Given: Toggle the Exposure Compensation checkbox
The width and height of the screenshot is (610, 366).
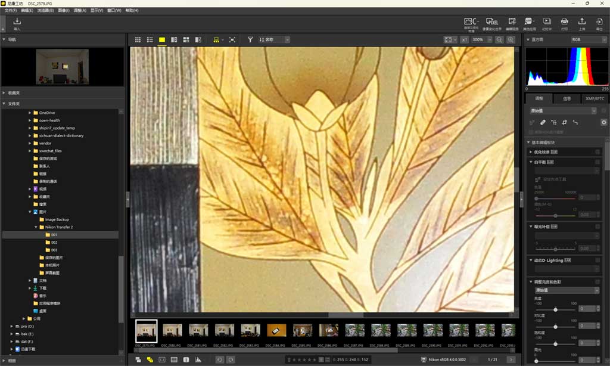Looking at the screenshot, I should [597, 227].
